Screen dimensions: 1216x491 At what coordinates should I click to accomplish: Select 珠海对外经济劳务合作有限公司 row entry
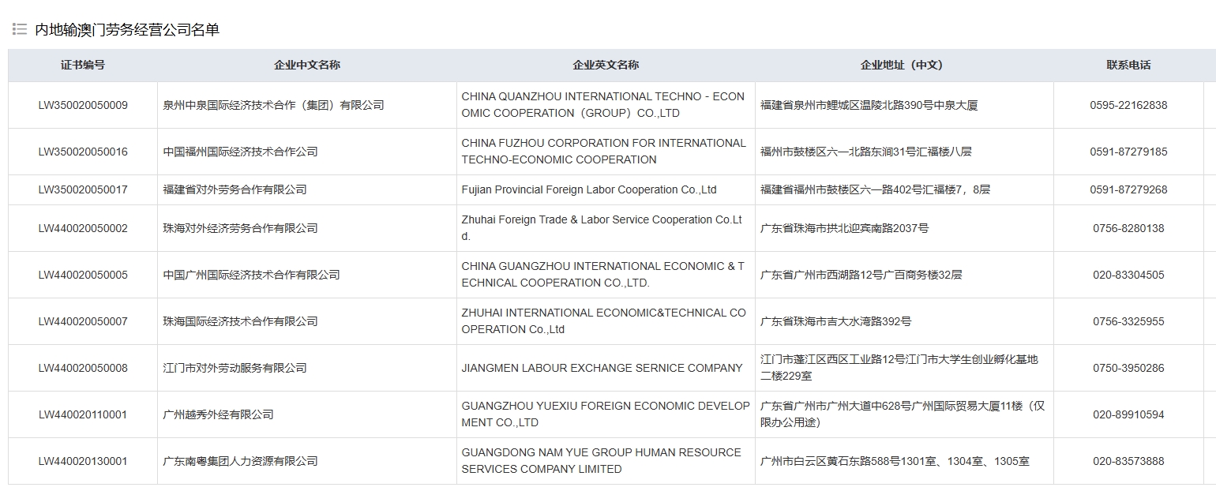(x=240, y=228)
